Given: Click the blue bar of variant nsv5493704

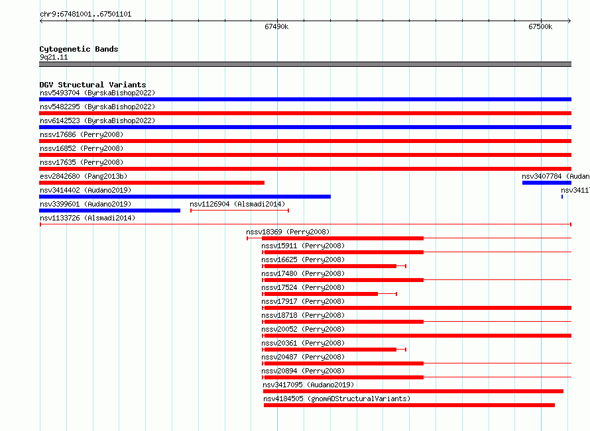Looking at the screenshot, I should point(305,99).
